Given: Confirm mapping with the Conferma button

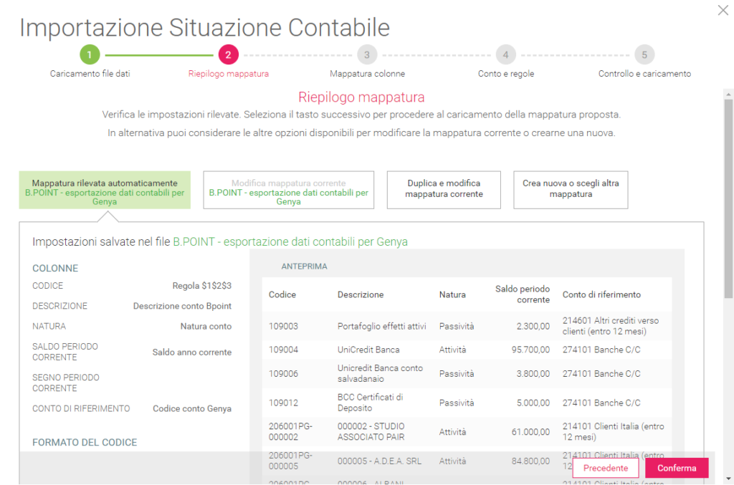Looking at the screenshot, I should point(677,468).
